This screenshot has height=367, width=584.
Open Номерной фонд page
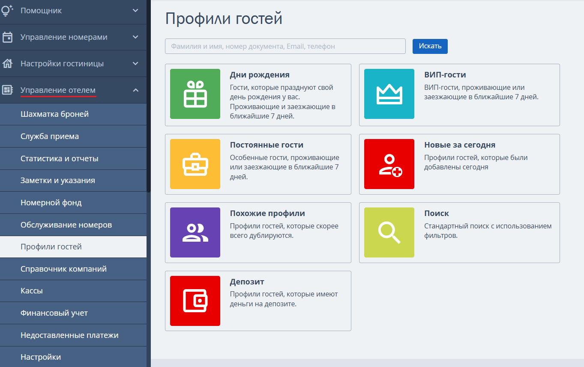pyautogui.click(x=73, y=203)
